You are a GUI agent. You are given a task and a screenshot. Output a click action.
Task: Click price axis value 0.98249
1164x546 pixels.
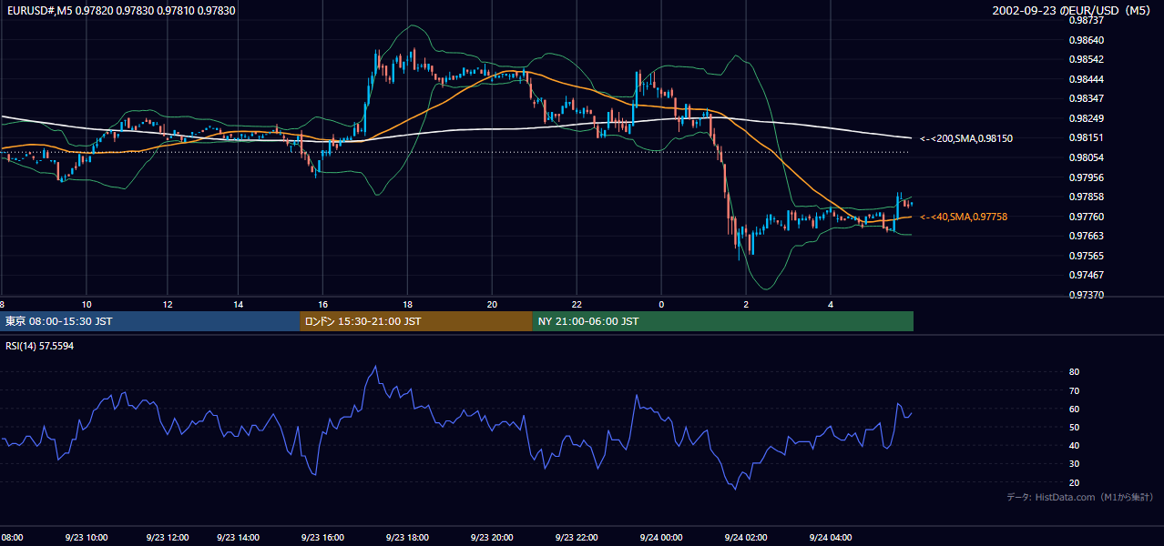click(x=1086, y=118)
